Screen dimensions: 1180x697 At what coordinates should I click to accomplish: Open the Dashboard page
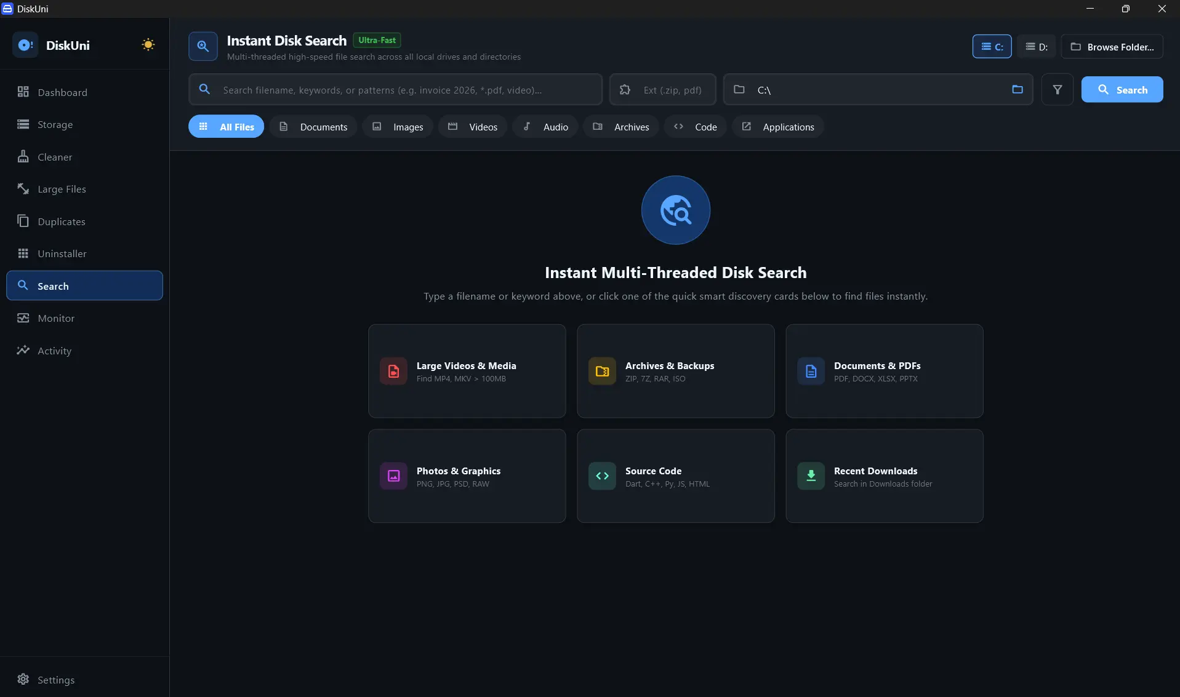(84, 92)
